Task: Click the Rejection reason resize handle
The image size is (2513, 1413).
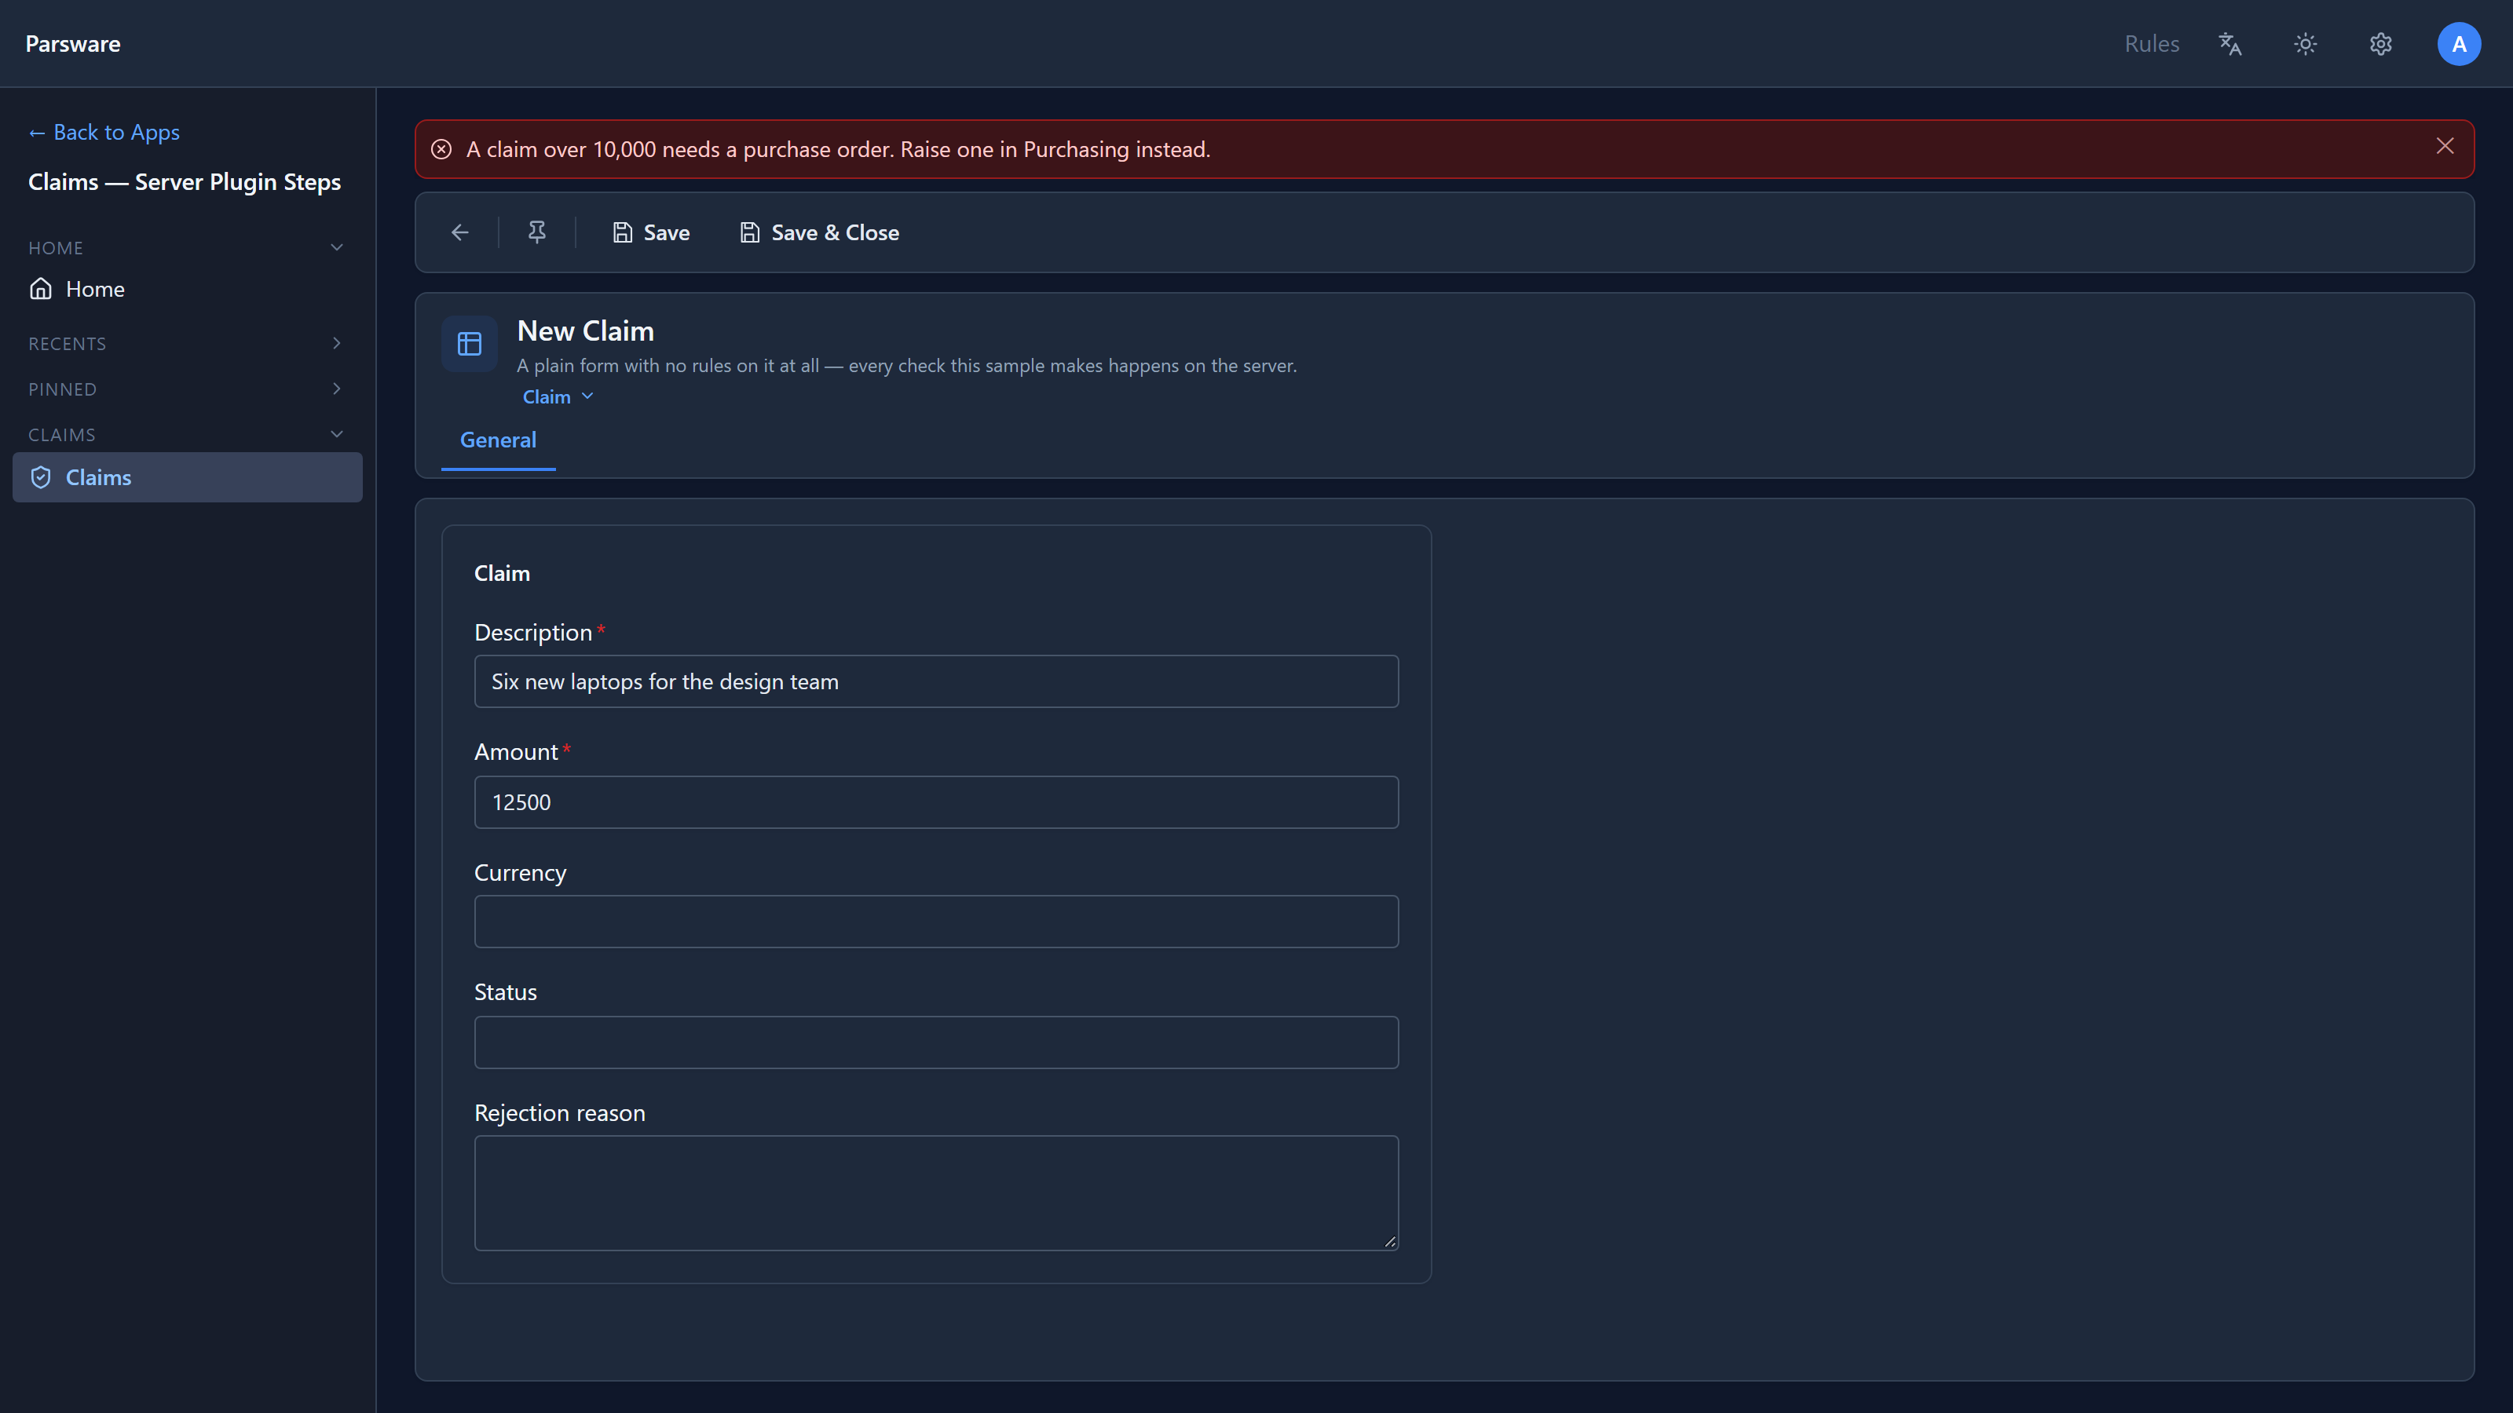Action: coord(1389,1241)
